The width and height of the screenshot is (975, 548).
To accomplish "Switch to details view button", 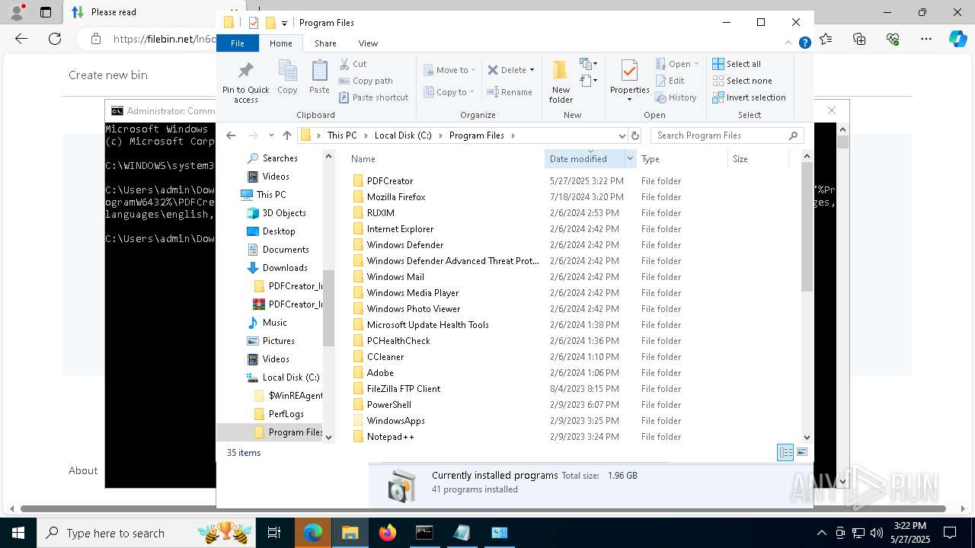I will tap(785, 452).
